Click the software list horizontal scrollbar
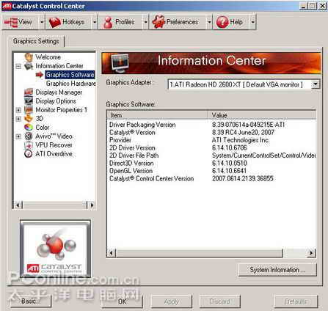Screen dimensions: 328x311 (211, 253)
